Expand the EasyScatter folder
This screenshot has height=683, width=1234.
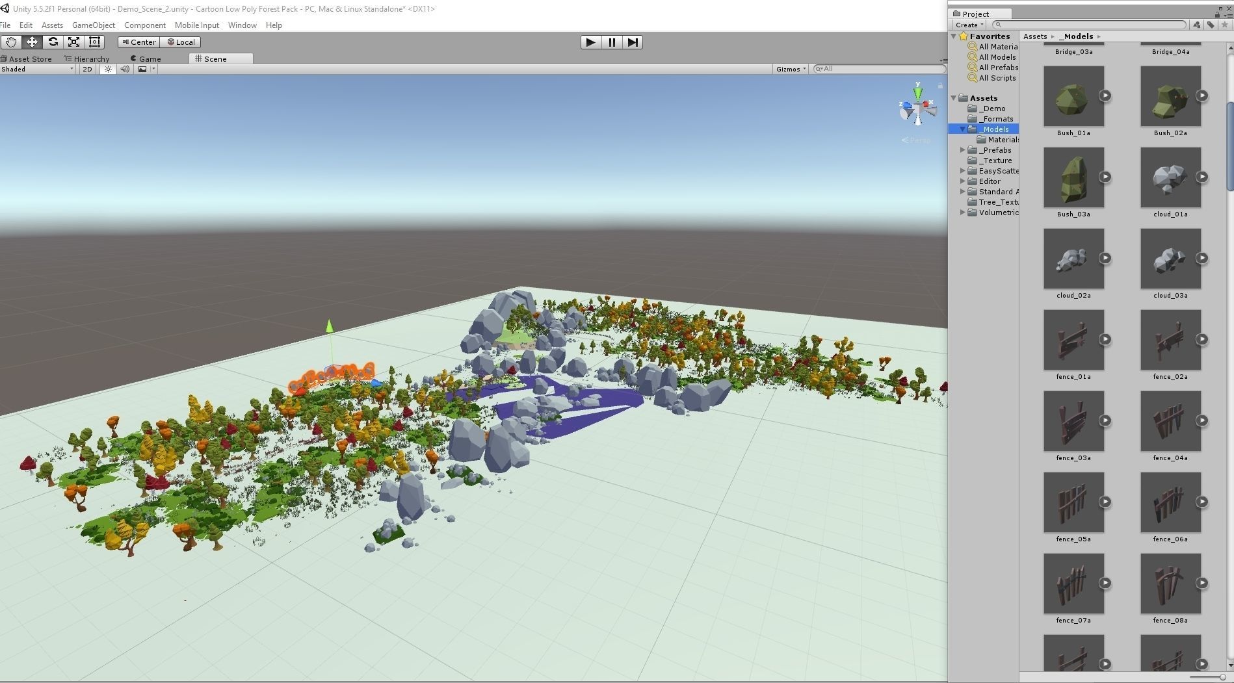click(963, 171)
